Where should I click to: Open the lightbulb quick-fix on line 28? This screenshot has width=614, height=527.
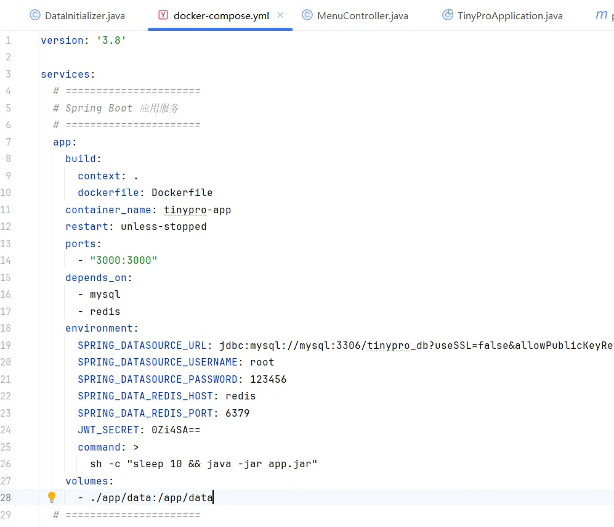[x=52, y=497]
